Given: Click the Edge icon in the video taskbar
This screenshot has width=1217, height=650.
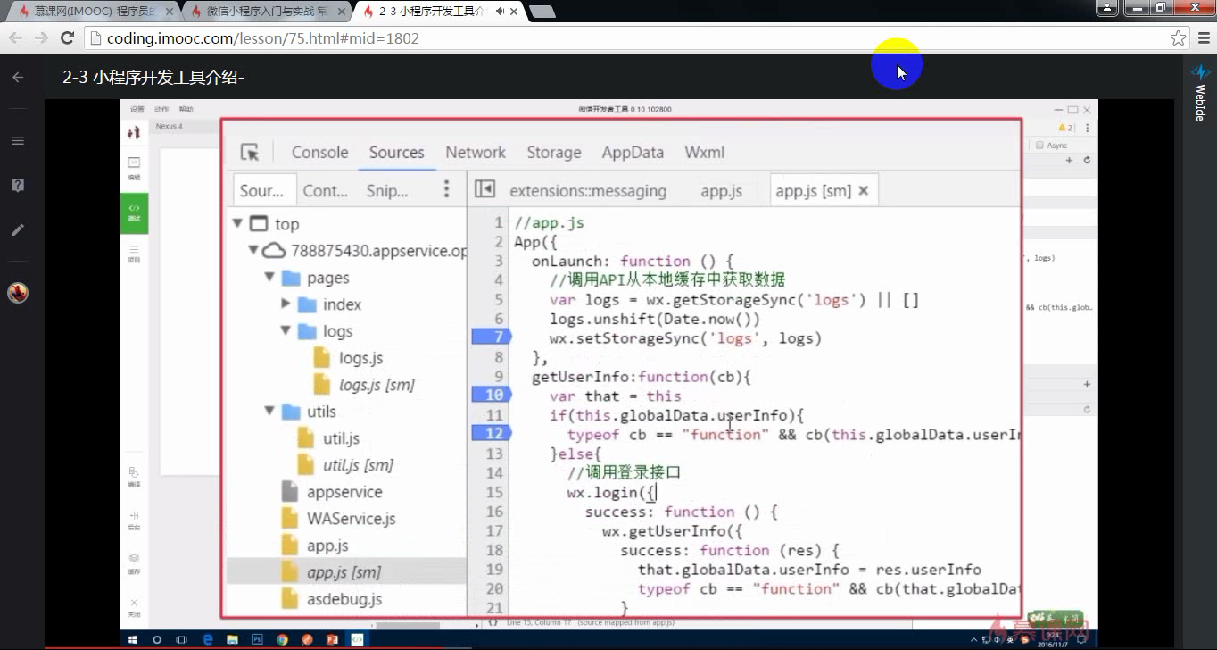Looking at the screenshot, I should (x=207, y=639).
